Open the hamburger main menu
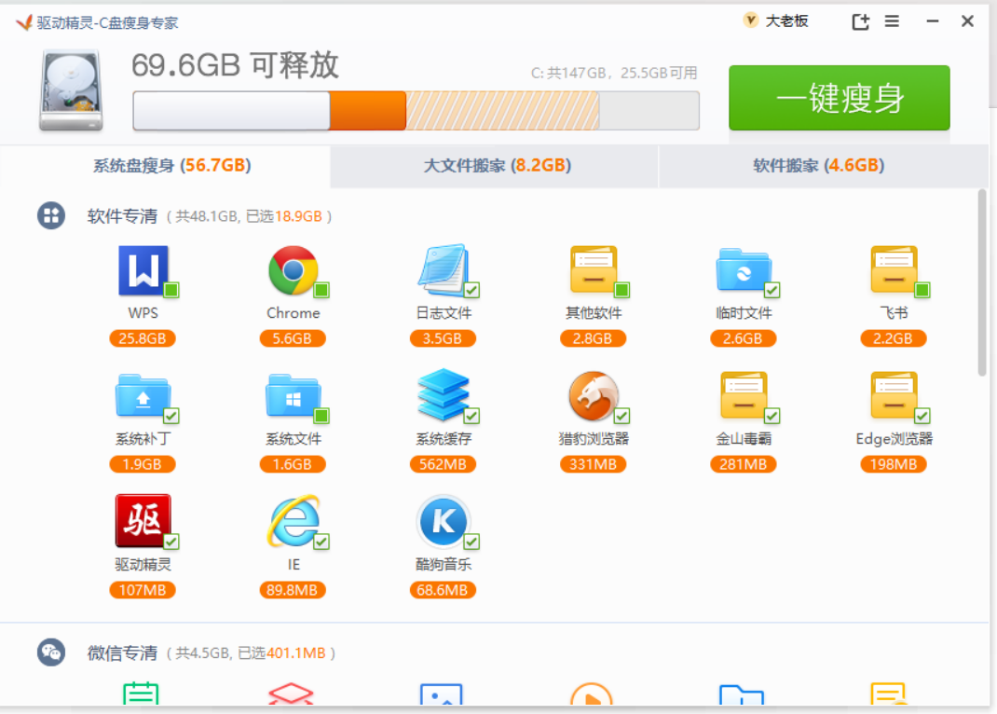Viewport: 997px width, 714px height. point(892,21)
